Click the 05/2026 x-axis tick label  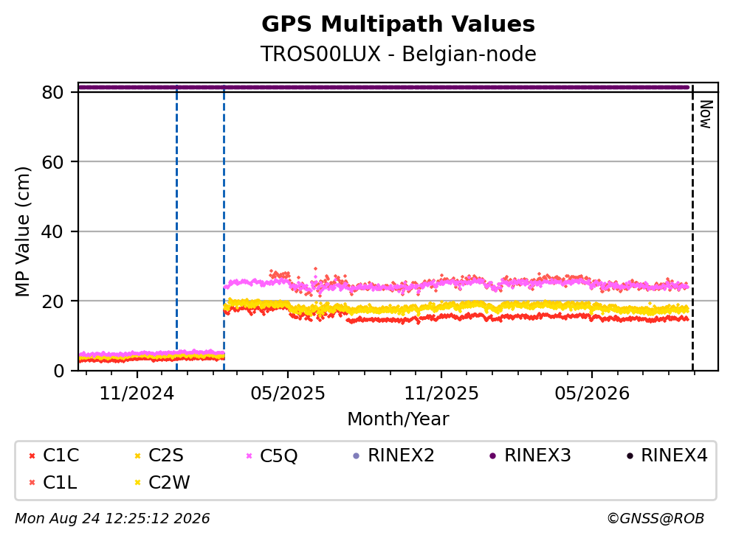point(592,394)
